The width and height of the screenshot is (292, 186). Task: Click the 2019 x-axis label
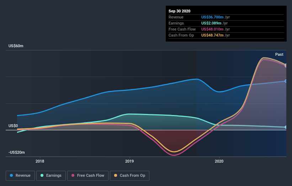point(129,161)
